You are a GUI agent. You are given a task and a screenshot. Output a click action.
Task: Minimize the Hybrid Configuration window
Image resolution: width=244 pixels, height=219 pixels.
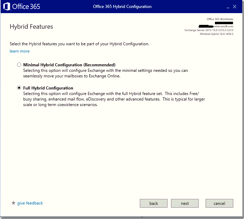[228, 7]
